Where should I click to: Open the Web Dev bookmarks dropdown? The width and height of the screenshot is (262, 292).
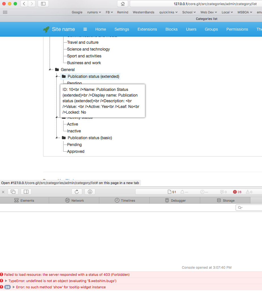click(x=209, y=12)
